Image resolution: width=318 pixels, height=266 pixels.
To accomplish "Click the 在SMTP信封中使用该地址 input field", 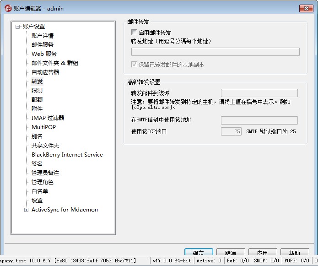I will coord(259,120).
